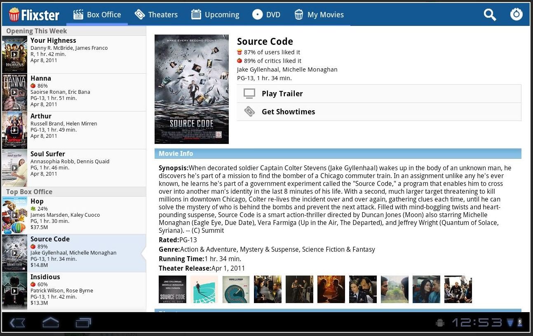The width and height of the screenshot is (533, 336).
Task: Click the tomato icon beside Insidious 60%
Action: tap(33, 284)
